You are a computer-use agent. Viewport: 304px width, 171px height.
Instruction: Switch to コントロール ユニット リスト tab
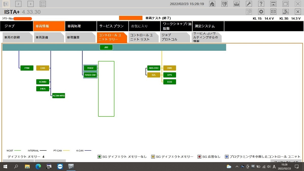pyautogui.click(x=144, y=37)
